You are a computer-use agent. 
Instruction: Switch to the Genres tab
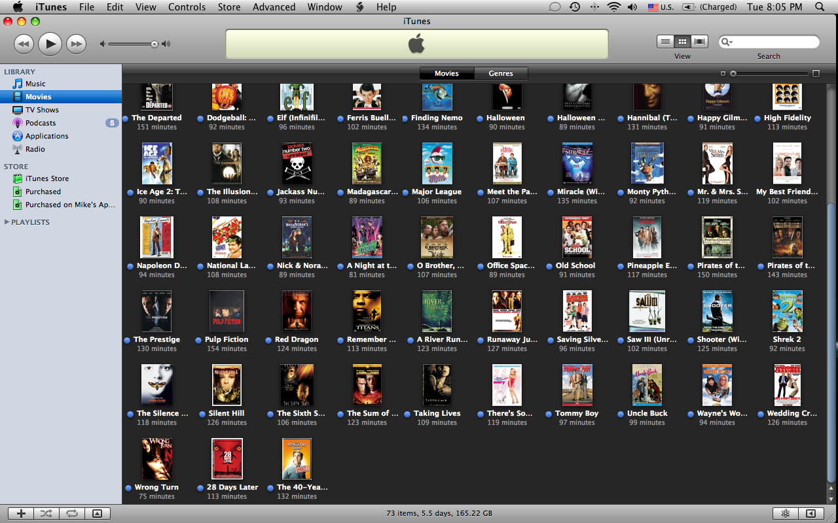click(x=501, y=73)
